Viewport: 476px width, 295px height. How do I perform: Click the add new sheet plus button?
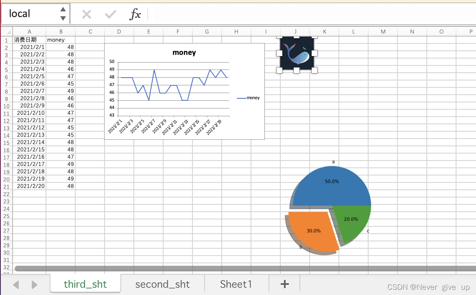[284, 284]
